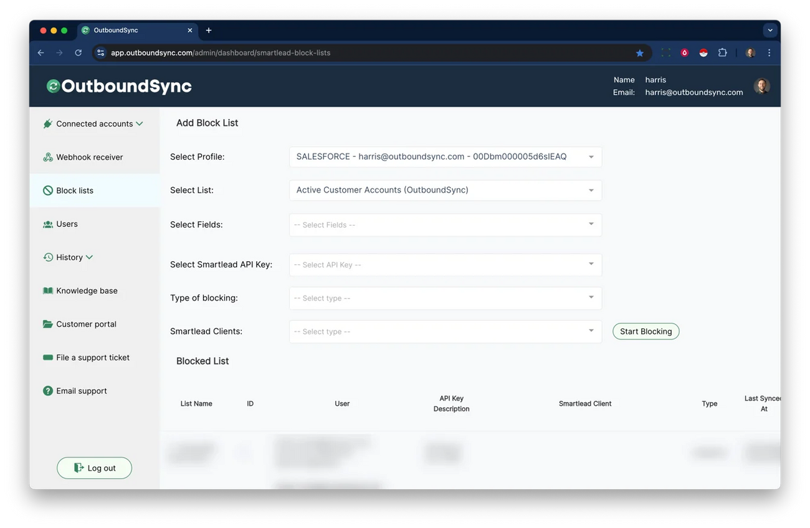Click the Start Blocking button
The width and height of the screenshot is (810, 528).
point(646,331)
